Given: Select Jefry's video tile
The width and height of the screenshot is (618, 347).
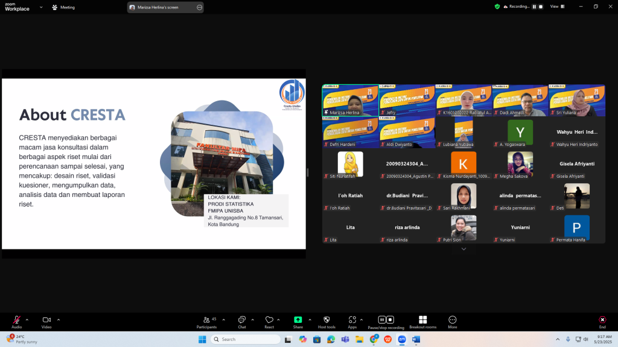Looking at the screenshot, I should pos(407,101).
